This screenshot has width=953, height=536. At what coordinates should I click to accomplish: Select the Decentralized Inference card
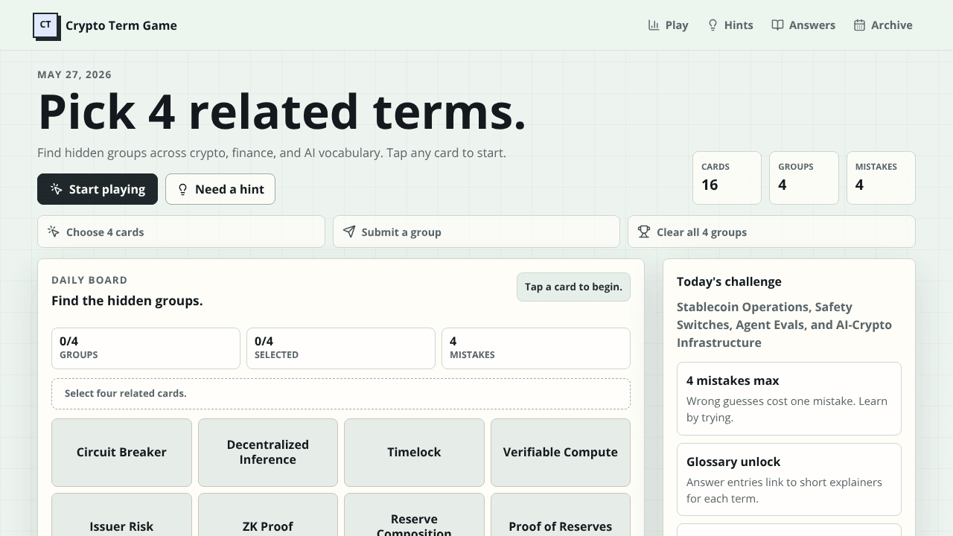pos(268,453)
